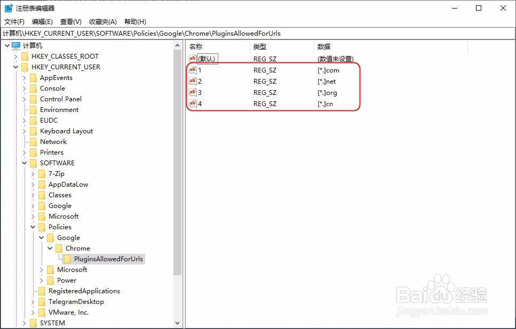Click the Printers folder icon
This screenshot has height=329, width=516.
tap(33, 153)
